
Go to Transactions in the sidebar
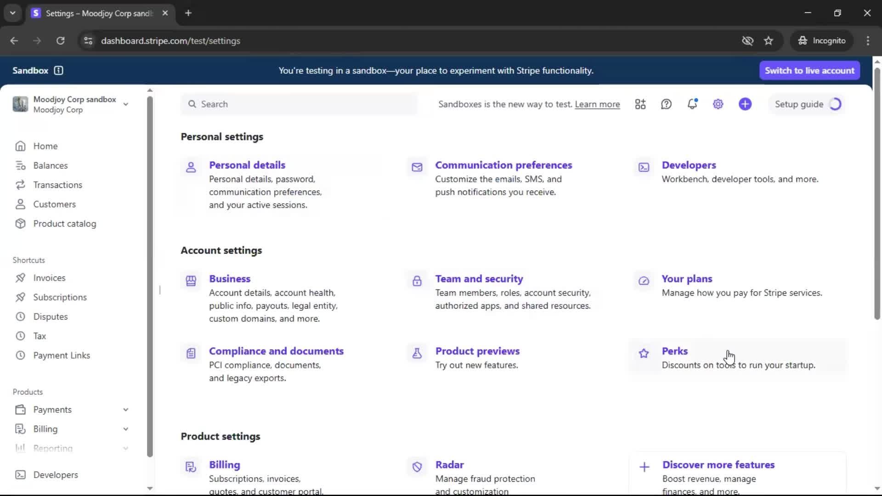tap(57, 185)
